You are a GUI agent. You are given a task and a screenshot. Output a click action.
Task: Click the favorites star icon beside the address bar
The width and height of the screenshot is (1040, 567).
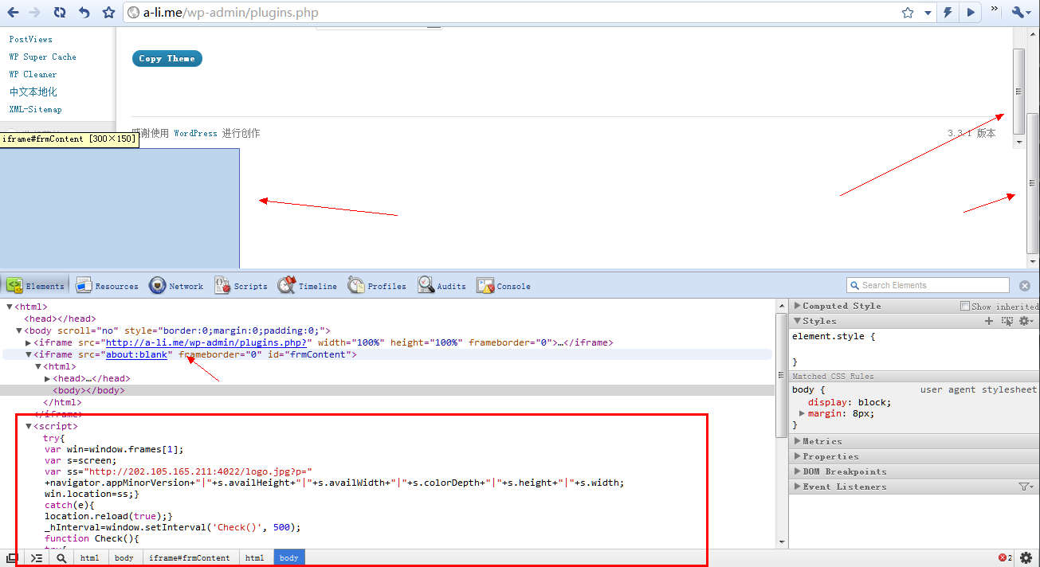(x=109, y=13)
